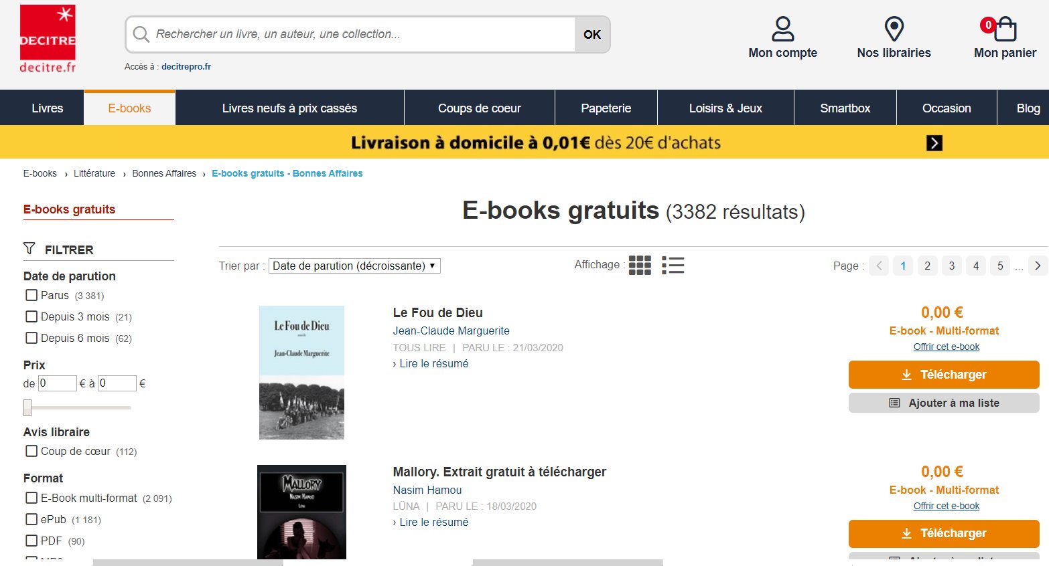Expand summary of Le Fou de Dieu
The width and height of the screenshot is (1049, 566).
pyautogui.click(x=431, y=363)
